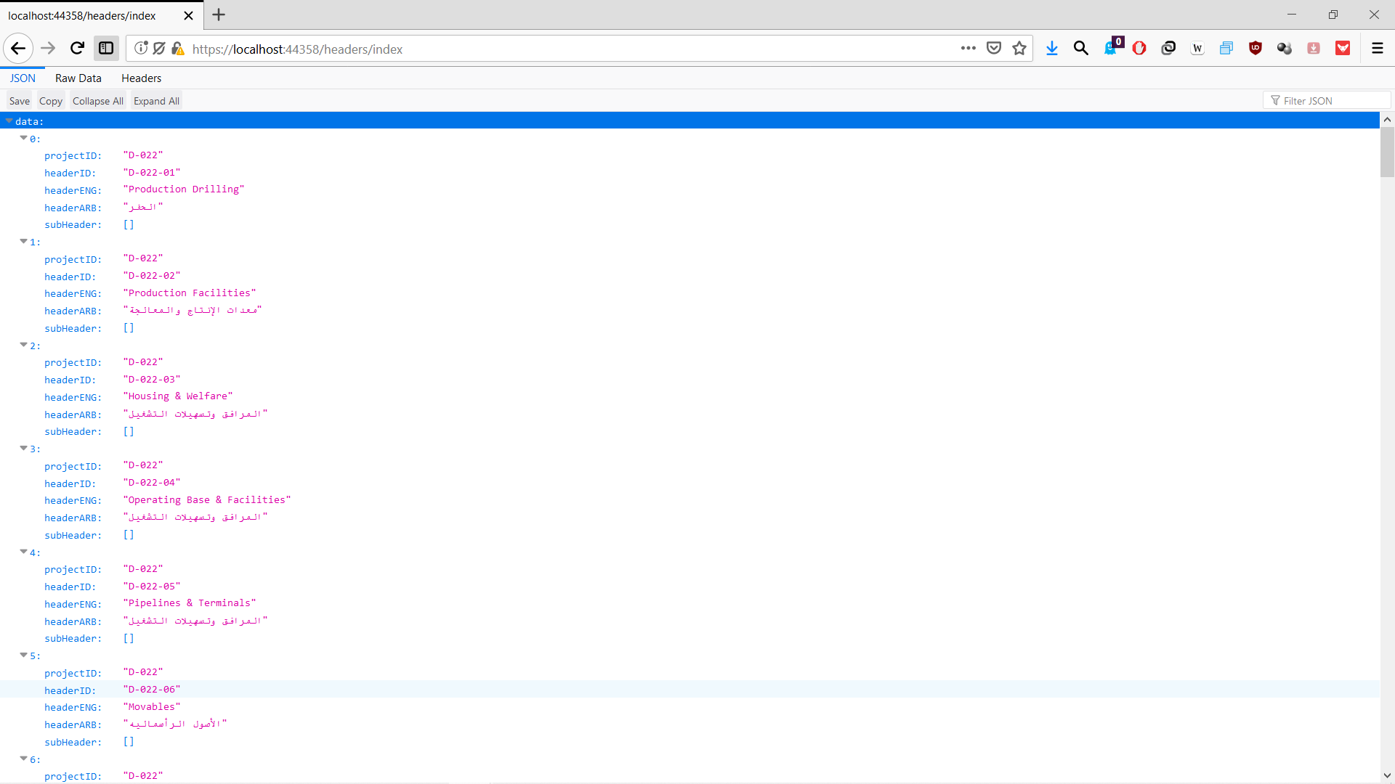Click the vertical scrollbar thumb

pos(1387,152)
